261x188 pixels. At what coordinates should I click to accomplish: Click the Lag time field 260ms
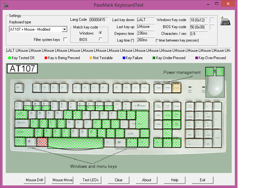[x=146, y=40]
